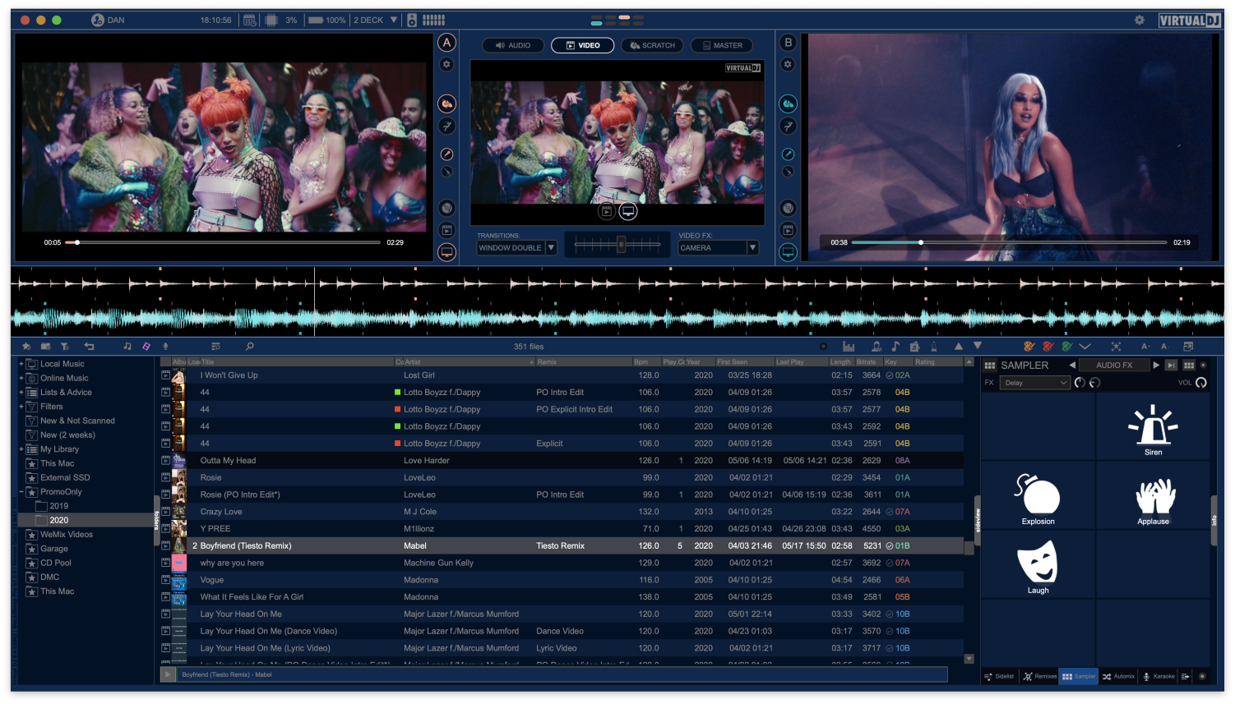
Task: Toggle the monitor output button on deck B
Action: pyautogui.click(x=788, y=251)
